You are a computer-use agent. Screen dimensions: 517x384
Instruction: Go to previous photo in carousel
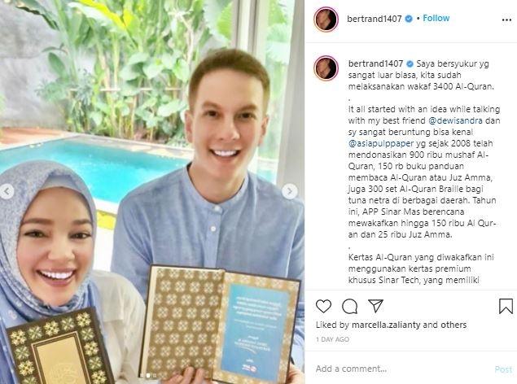[7, 191]
